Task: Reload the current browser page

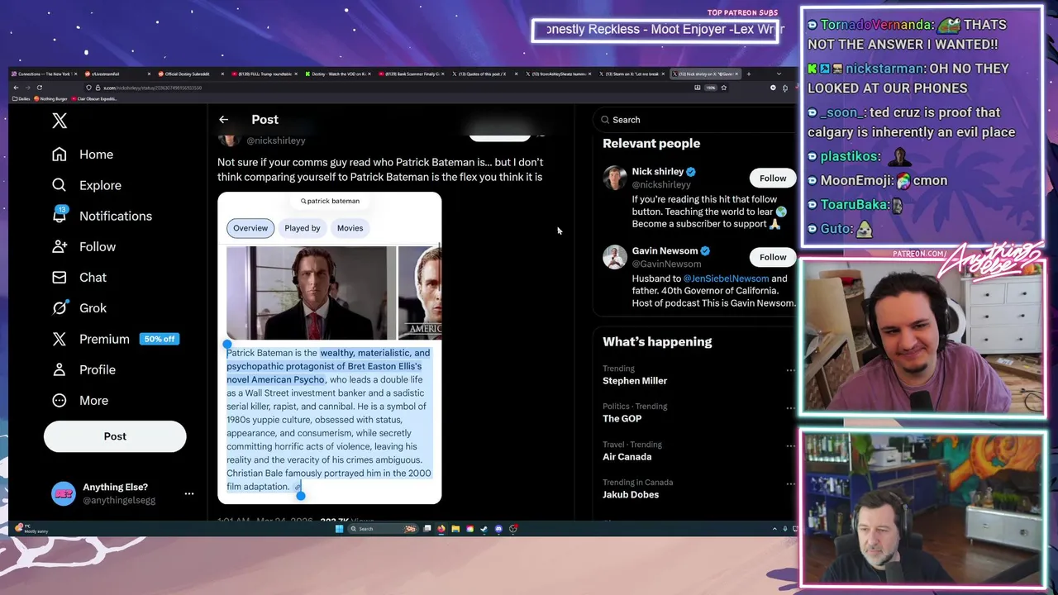Action: [39, 88]
